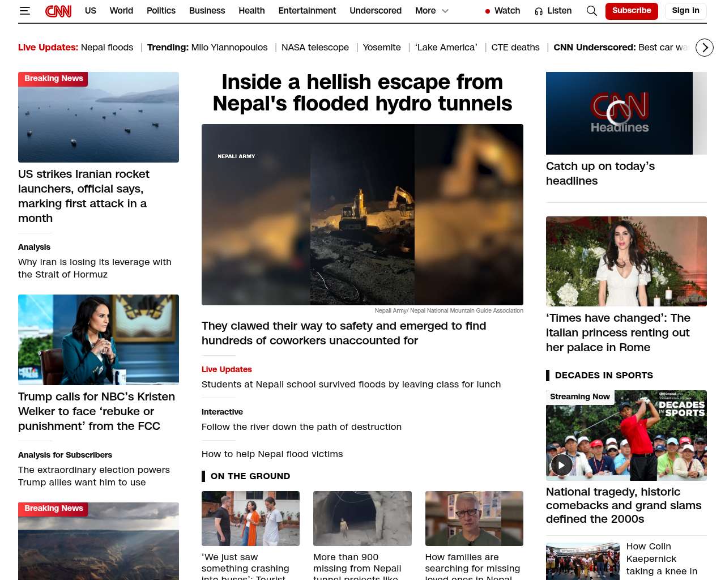Read 2000s sports comebacks headline
The width and height of the screenshot is (725, 580).
624,505
